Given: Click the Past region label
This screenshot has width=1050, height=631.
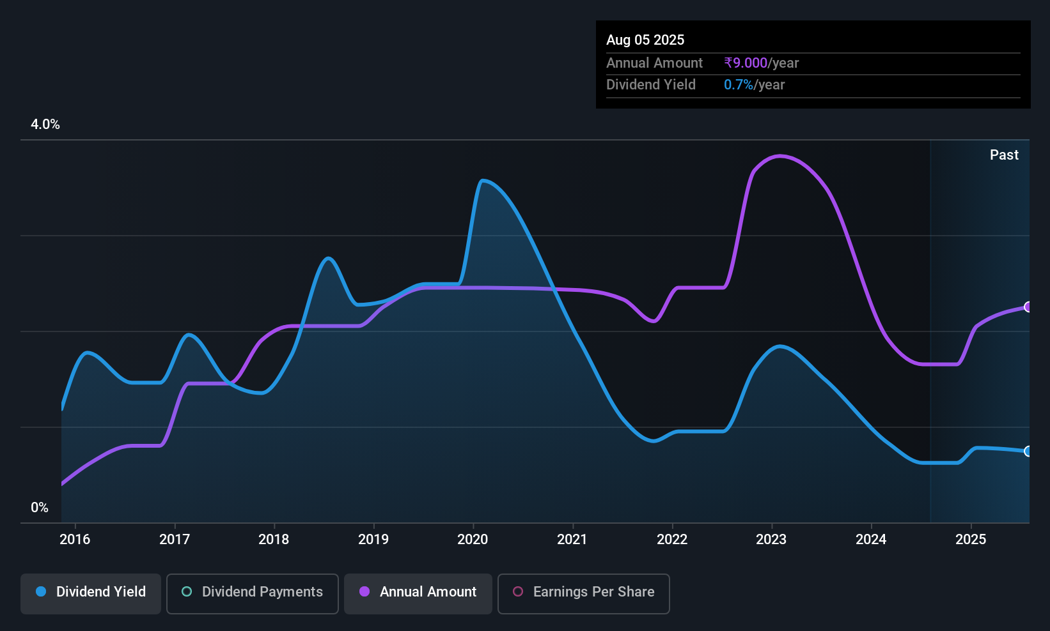Looking at the screenshot, I should tap(1004, 155).
